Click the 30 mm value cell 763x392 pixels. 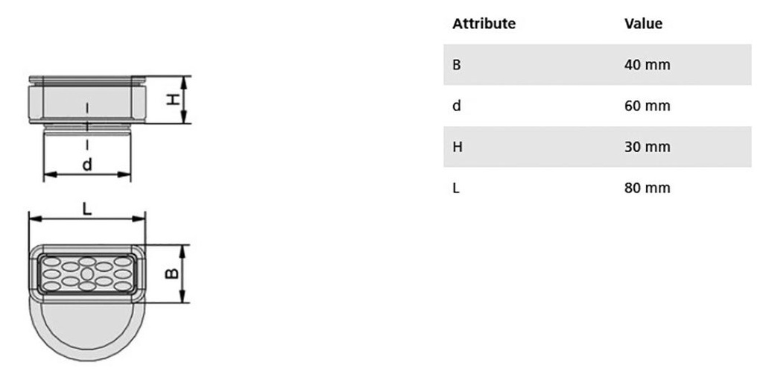[647, 147]
